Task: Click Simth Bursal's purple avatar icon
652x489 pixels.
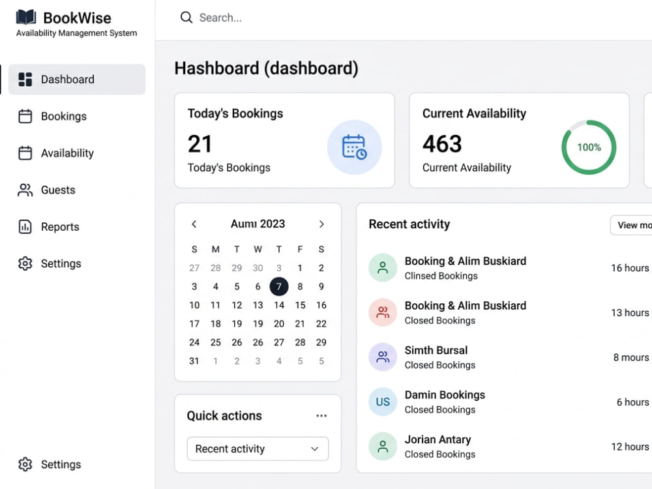Action: (x=383, y=357)
